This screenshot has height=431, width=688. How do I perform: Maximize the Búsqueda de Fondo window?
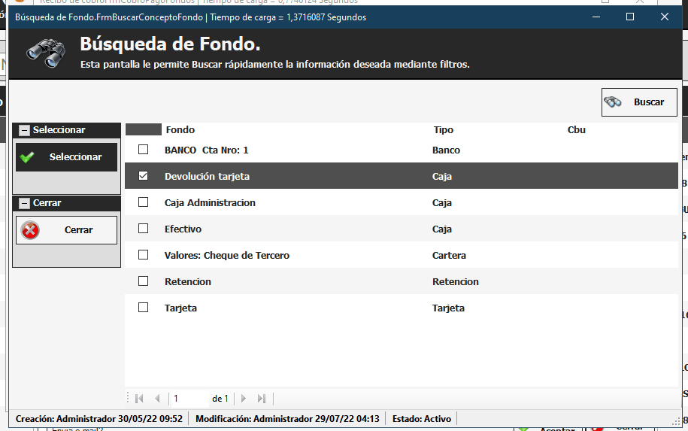pyautogui.click(x=630, y=17)
